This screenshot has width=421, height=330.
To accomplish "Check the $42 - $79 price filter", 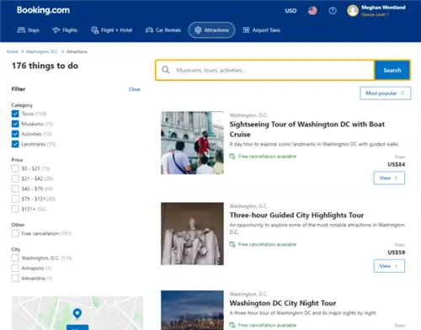I will 15,189.
